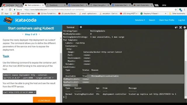The image size is (187, 105).
Task: Click the ScalingReplicaSet event reason
Action: click(x=84, y=94)
